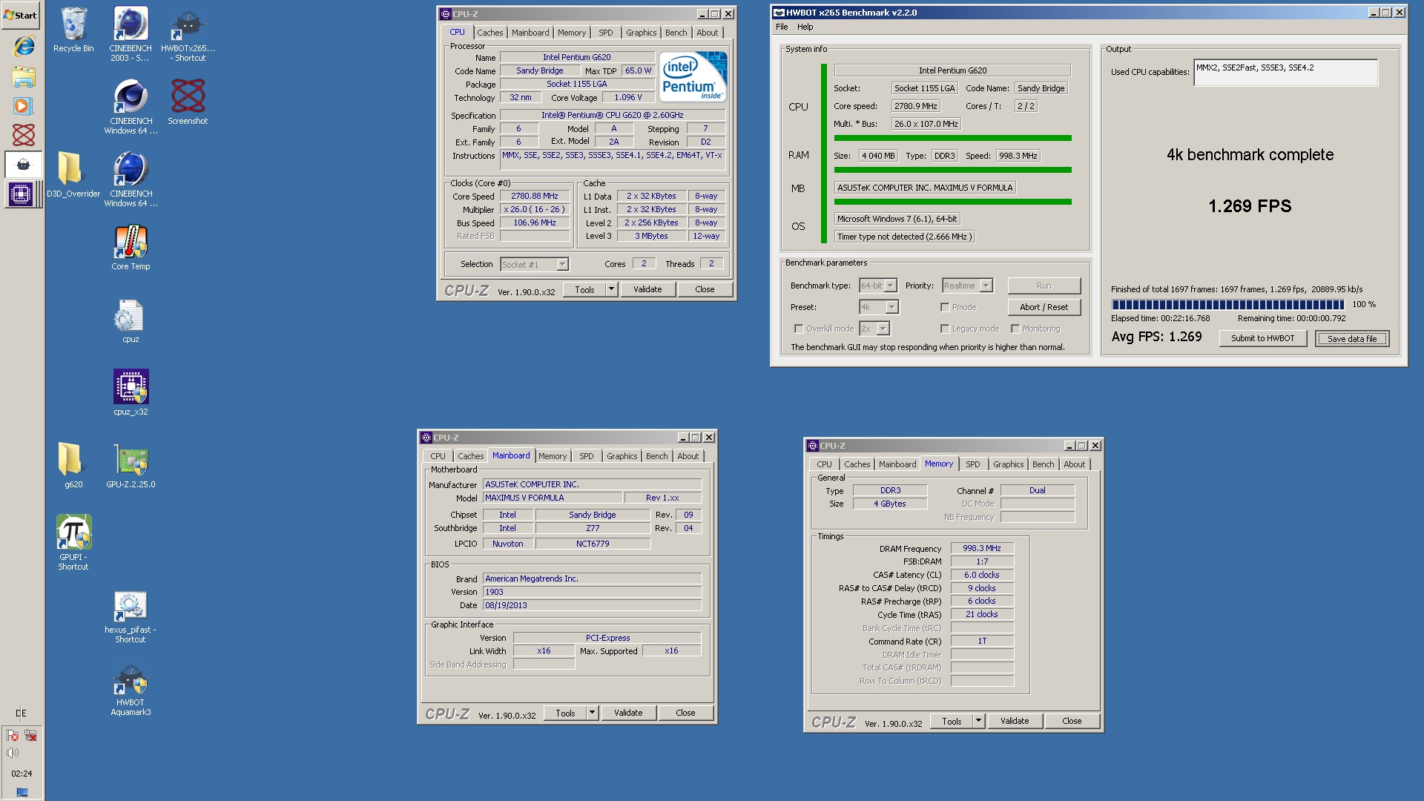The image size is (1424, 801).
Task: Switch to Graphics tab in CPU-Z Memory window
Action: click(x=1008, y=464)
